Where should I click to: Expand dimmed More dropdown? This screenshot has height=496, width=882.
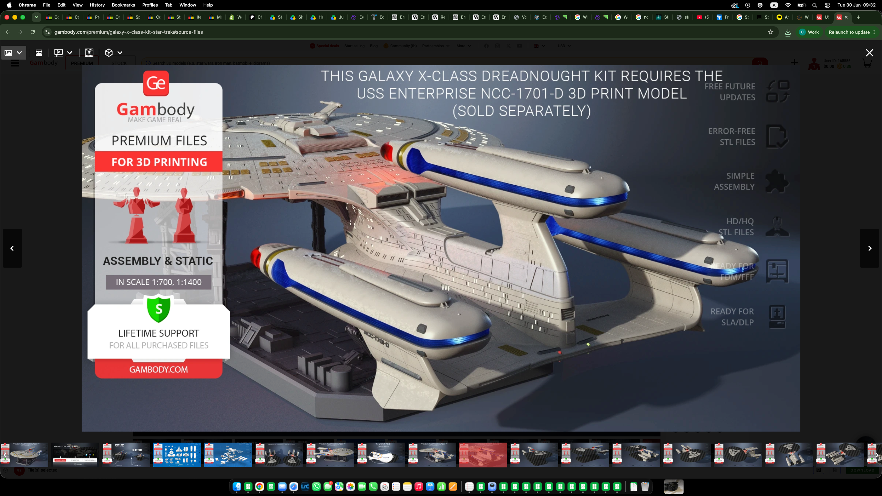click(x=463, y=46)
